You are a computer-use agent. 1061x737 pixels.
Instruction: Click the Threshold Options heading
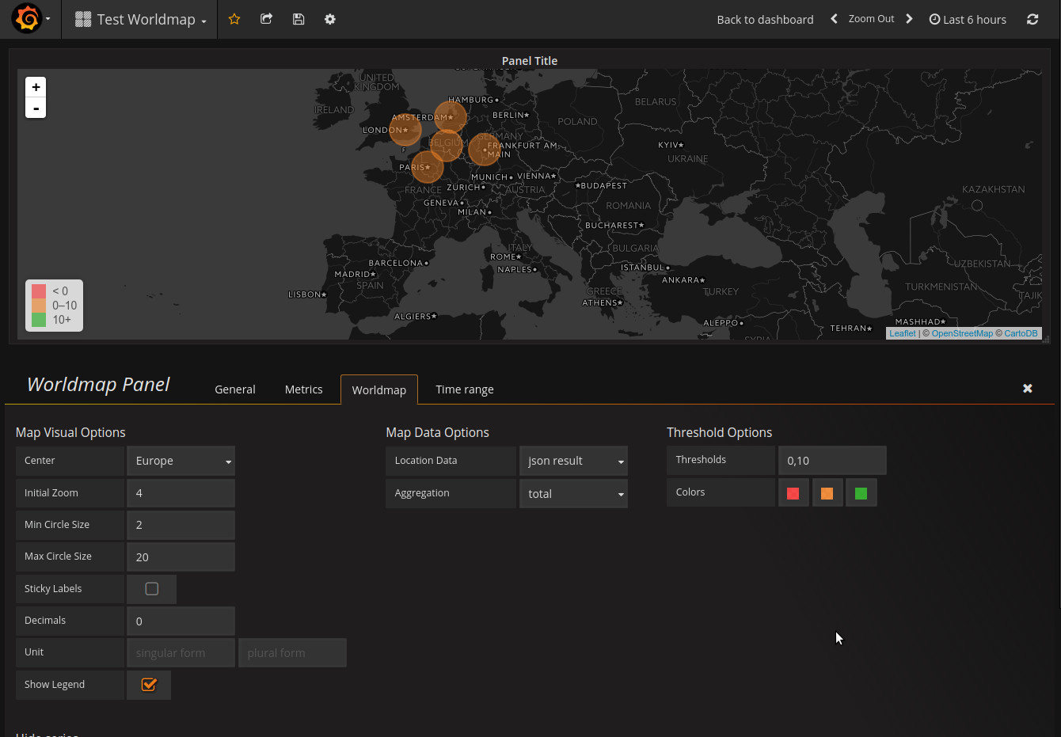coord(719,432)
